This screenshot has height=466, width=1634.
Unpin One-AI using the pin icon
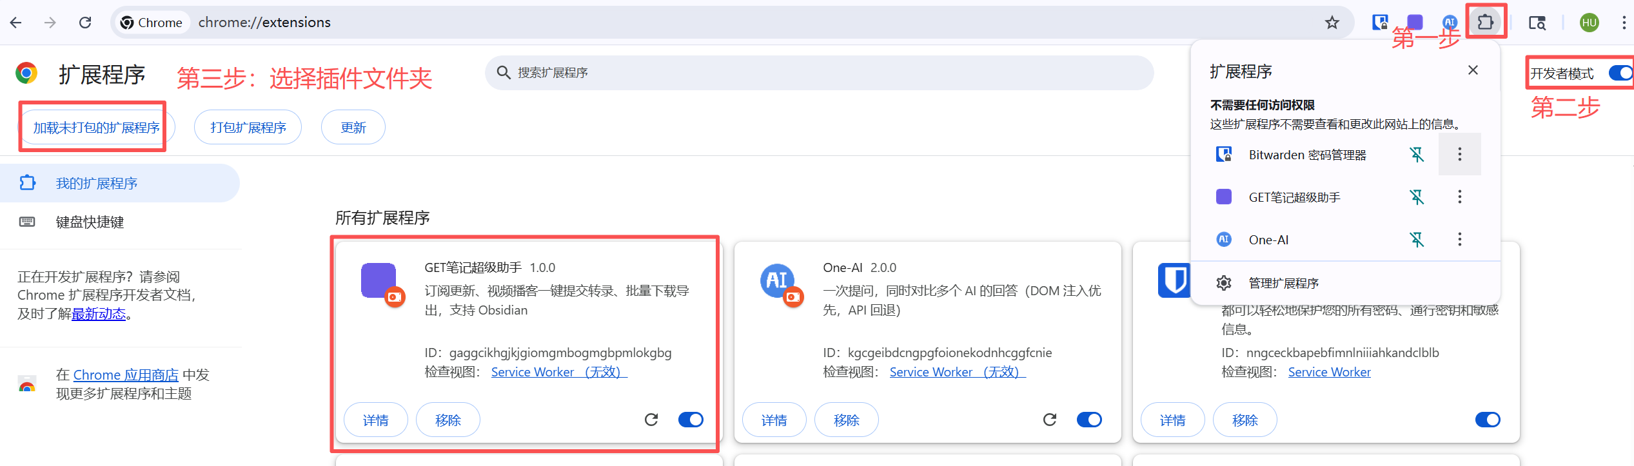coord(1417,240)
